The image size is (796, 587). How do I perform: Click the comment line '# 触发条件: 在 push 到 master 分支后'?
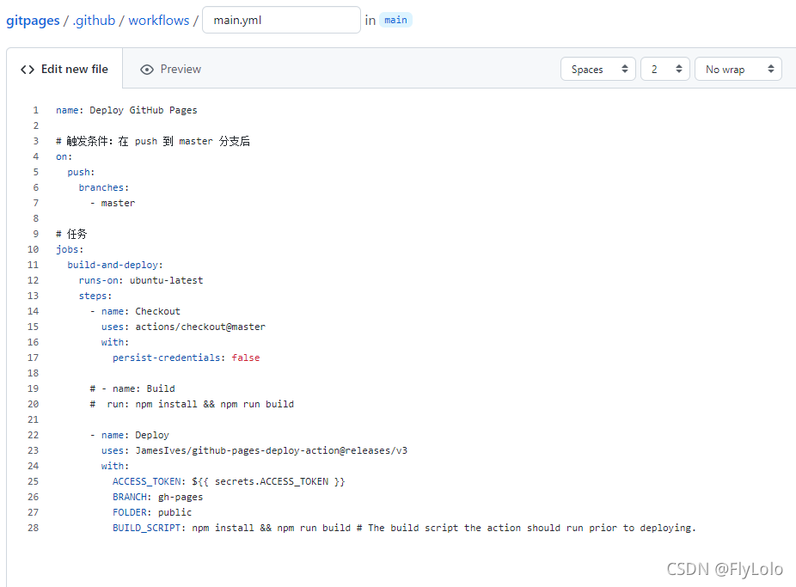[x=153, y=141]
